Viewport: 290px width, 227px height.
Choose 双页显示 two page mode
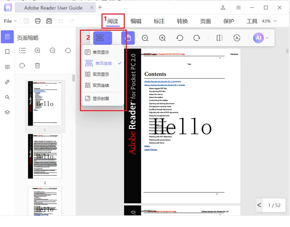[103, 74]
